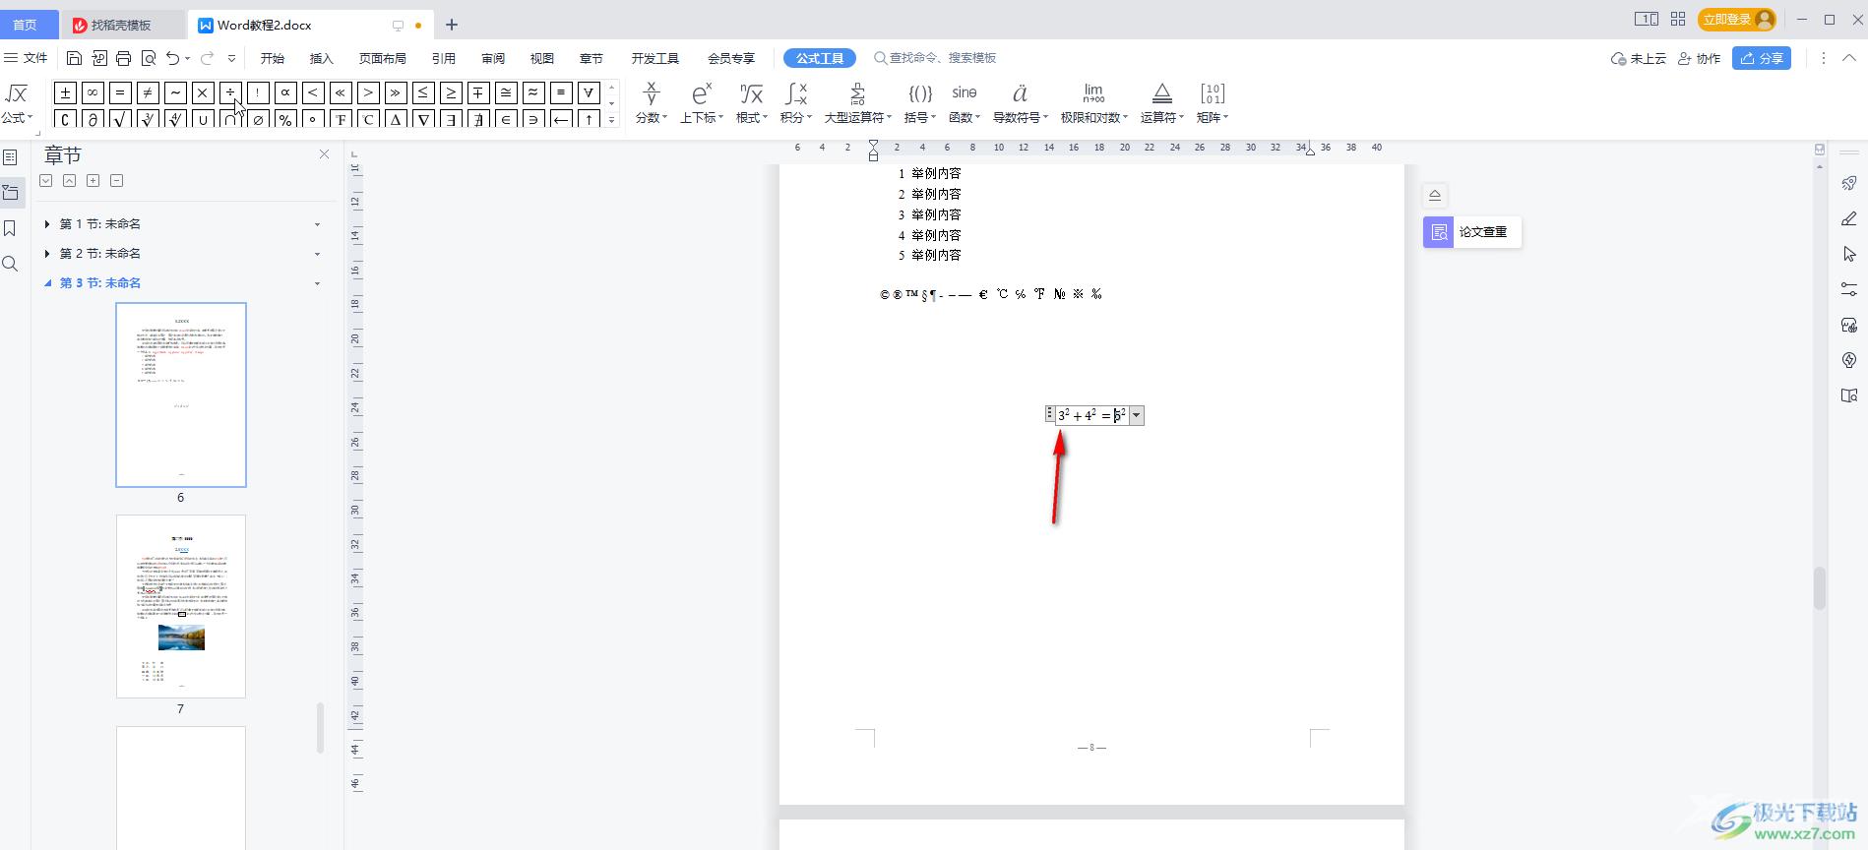This screenshot has width=1868, height=850.
Task: Expand all sections with down chevron box
Action: point(45,181)
